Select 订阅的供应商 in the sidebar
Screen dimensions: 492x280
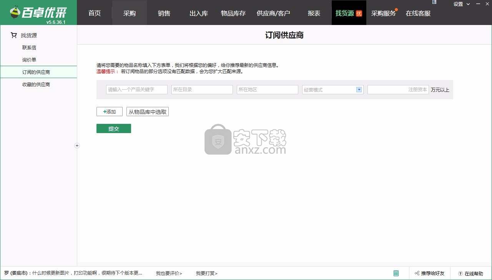[x=38, y=72]
